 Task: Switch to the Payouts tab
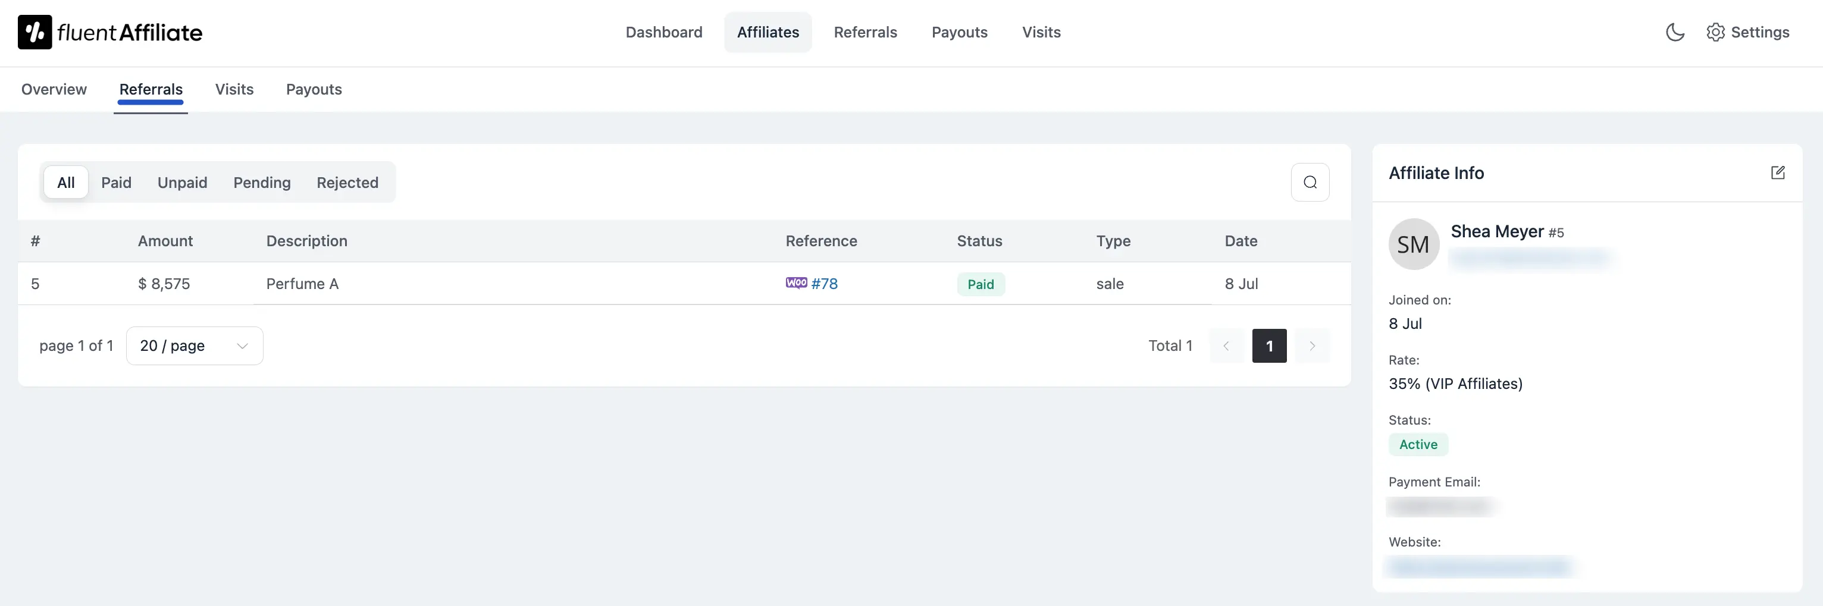click(314, 89)
